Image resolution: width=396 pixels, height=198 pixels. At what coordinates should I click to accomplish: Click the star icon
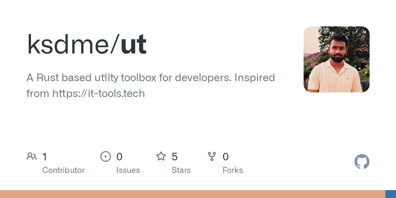tap(161, 156)
